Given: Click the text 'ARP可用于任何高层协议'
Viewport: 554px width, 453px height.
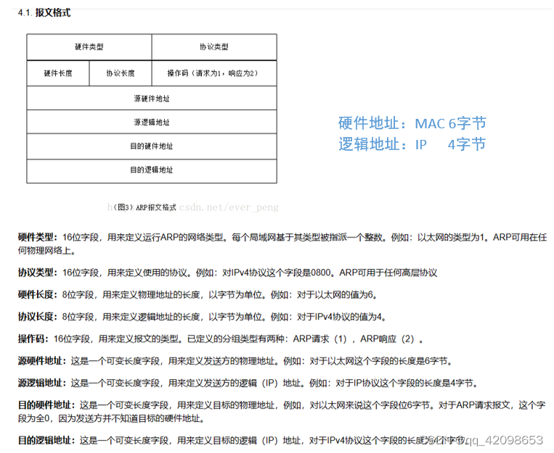Looking at the screenshot, I should pyautogui.click(x=388, y=273).
